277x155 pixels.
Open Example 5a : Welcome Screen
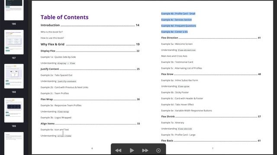tap(177, 44)
